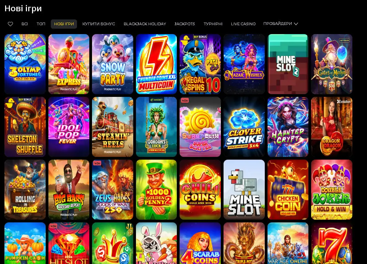Open the Live Casino tab
The height and width of the screenshot is (264, 367).
point(243,24)
